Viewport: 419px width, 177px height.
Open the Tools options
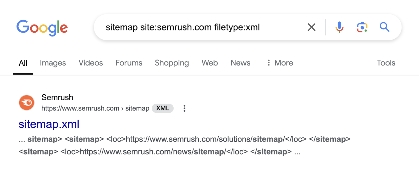tap(386, 63)
